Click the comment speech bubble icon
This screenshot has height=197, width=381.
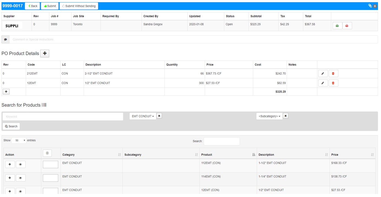coord(6,39)
